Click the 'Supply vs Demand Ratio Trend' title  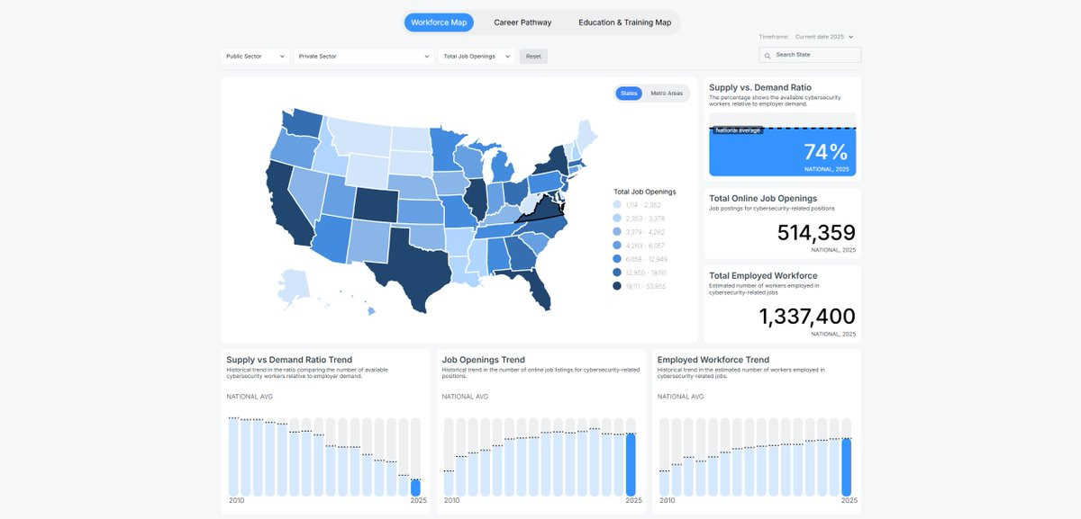click(289, 360)
